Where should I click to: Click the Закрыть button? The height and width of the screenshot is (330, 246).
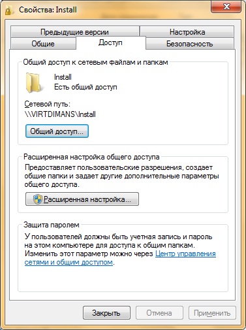click(x=106, y=313)
